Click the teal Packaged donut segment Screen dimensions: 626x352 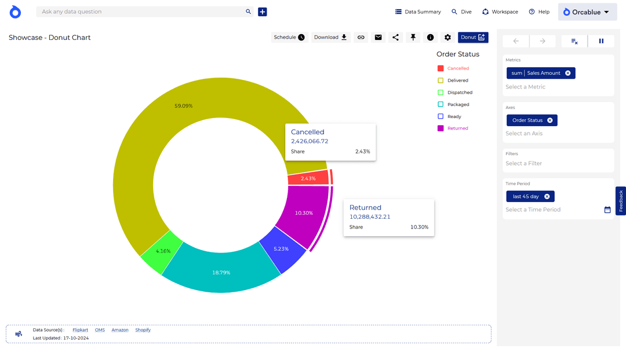pyautogui.click(x=220, y=271)
